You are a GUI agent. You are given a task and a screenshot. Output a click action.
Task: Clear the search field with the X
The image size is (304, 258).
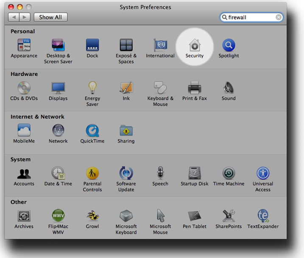click(x=279, y=17)
